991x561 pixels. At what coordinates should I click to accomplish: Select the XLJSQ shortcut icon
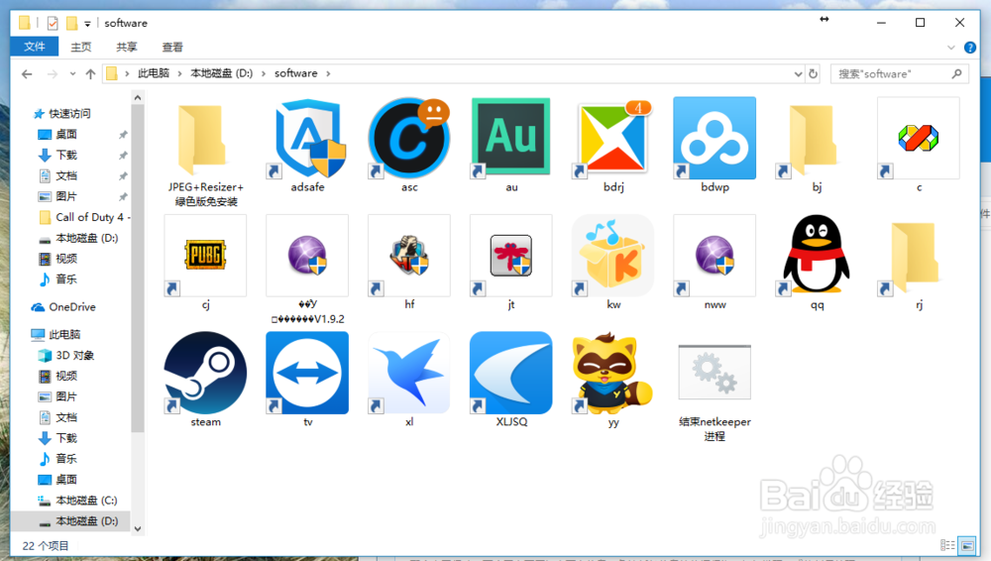click(x=510, y=373)
